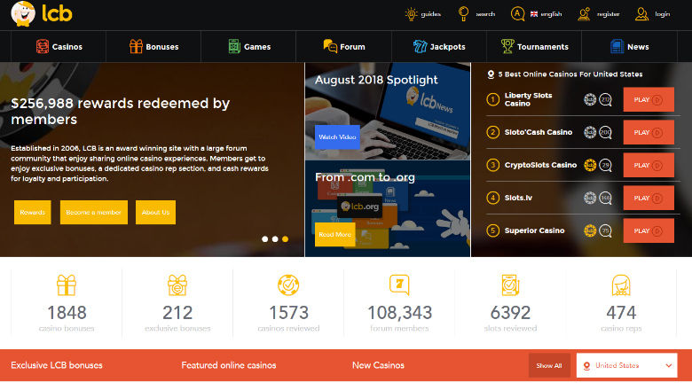Open the CryptoSlots Casino link
Image resolution: width=692 pixels, height=390 pixels.
click(540, 165)
